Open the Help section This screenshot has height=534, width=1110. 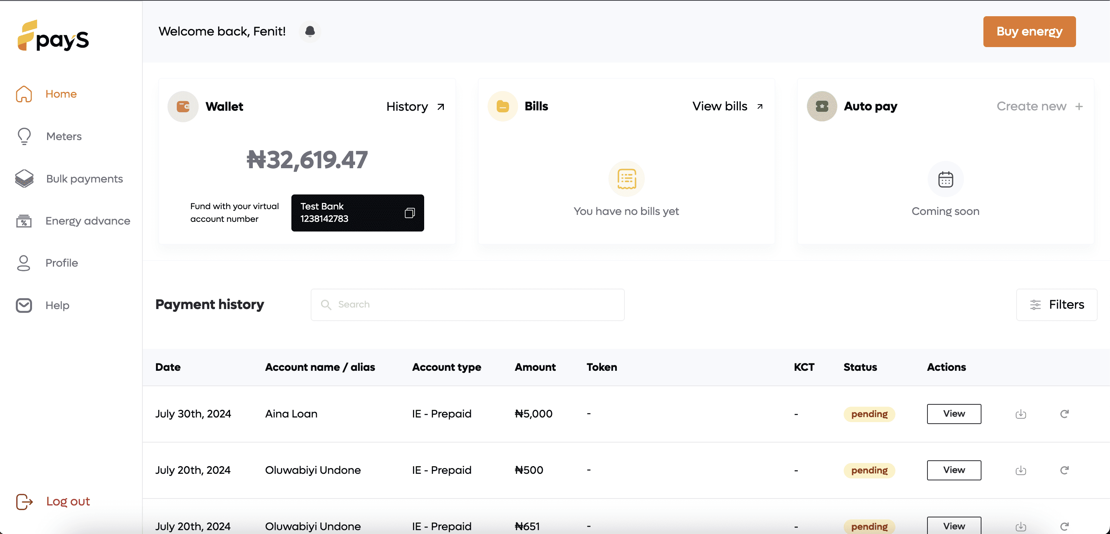coord(57,305)
